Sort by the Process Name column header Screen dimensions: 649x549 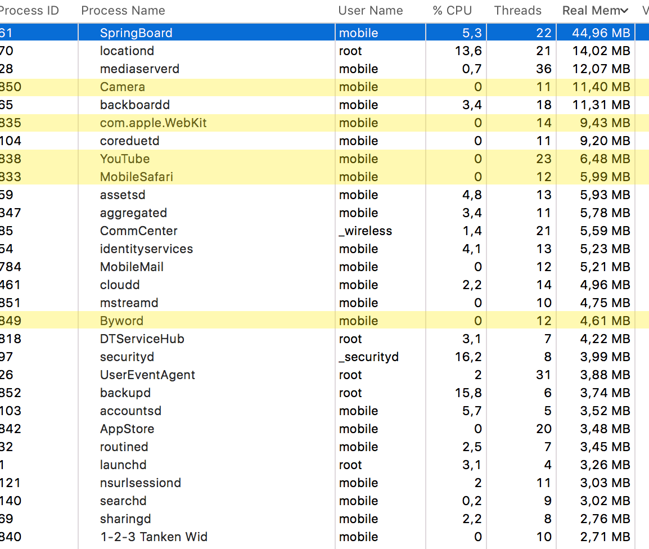click(x=123, y=10)
